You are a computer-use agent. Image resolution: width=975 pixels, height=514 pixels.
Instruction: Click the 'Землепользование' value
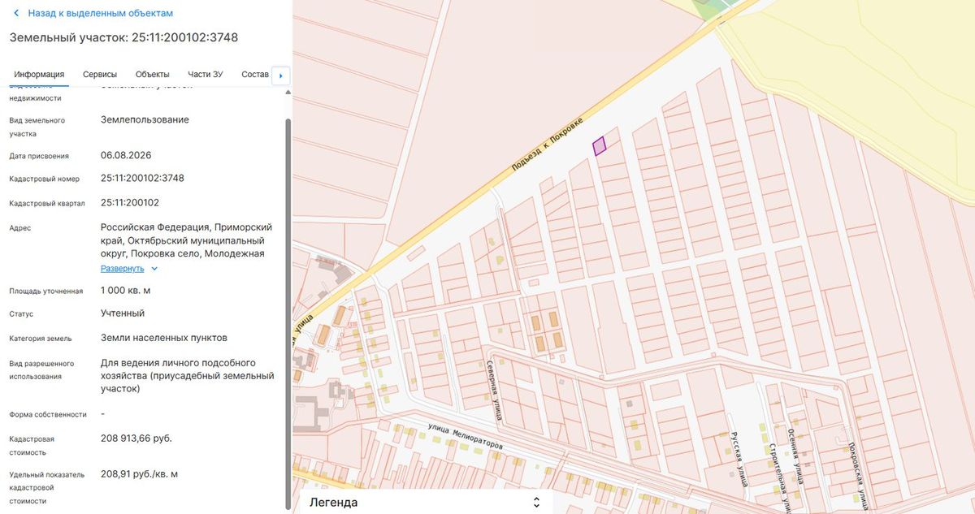coord(145,120)
